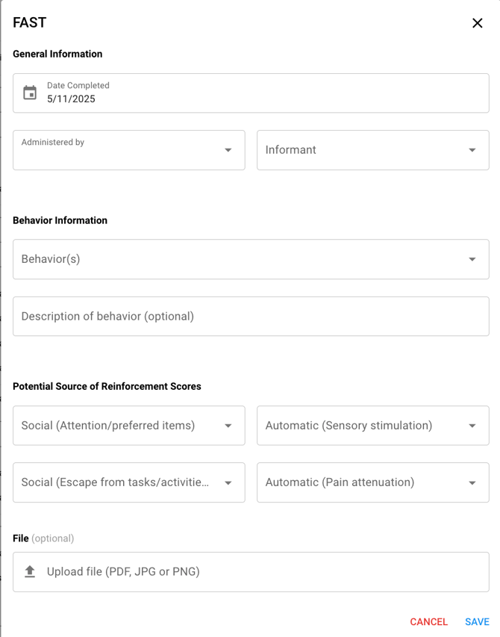
Task: Click arrow icon of Sensory stimulation field
Action: tap(472, 426)
